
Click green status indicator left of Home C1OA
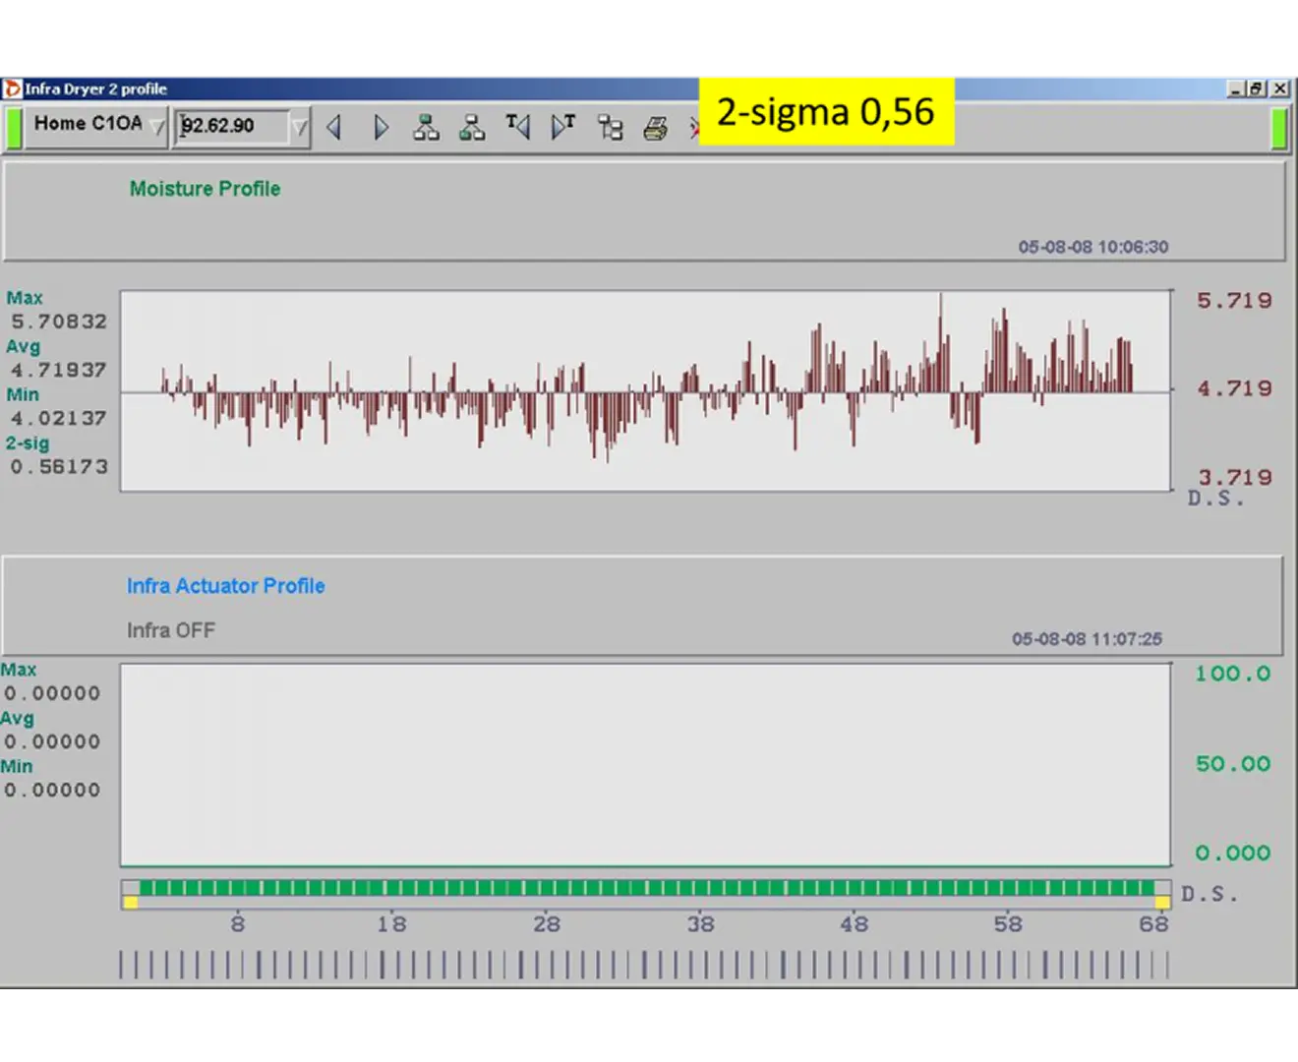(x=14, y=128)
